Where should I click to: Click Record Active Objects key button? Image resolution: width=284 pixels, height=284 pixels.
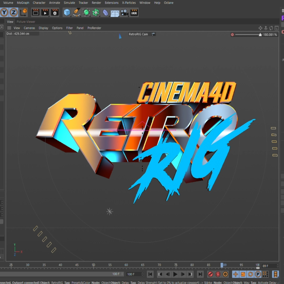pos(210,274)
